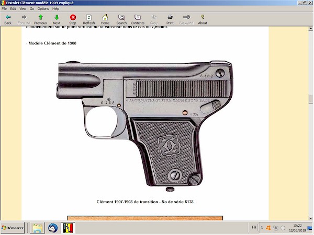Show the Contents listing
This screenshot has height=235, width=314.
click(137, 19)
